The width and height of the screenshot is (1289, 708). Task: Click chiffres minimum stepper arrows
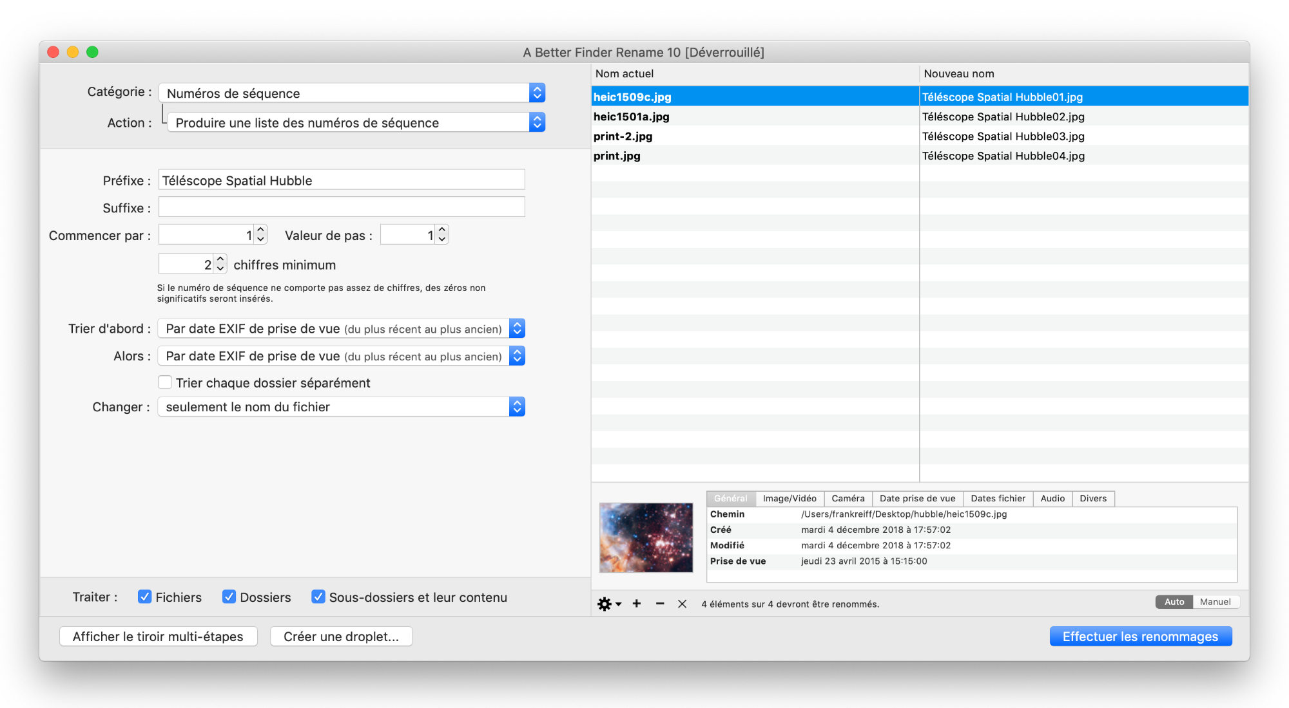[x=220, y=264]
